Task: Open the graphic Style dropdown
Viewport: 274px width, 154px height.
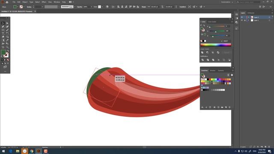Action: pyautogui.click(x=102, y=7)
